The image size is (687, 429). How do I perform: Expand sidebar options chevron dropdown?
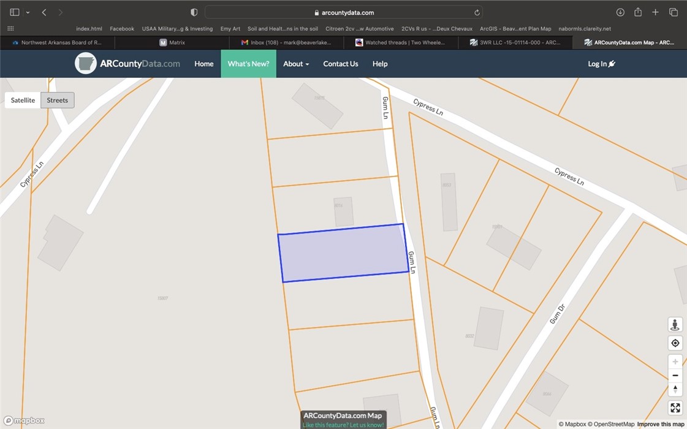(x=28, y=12)
